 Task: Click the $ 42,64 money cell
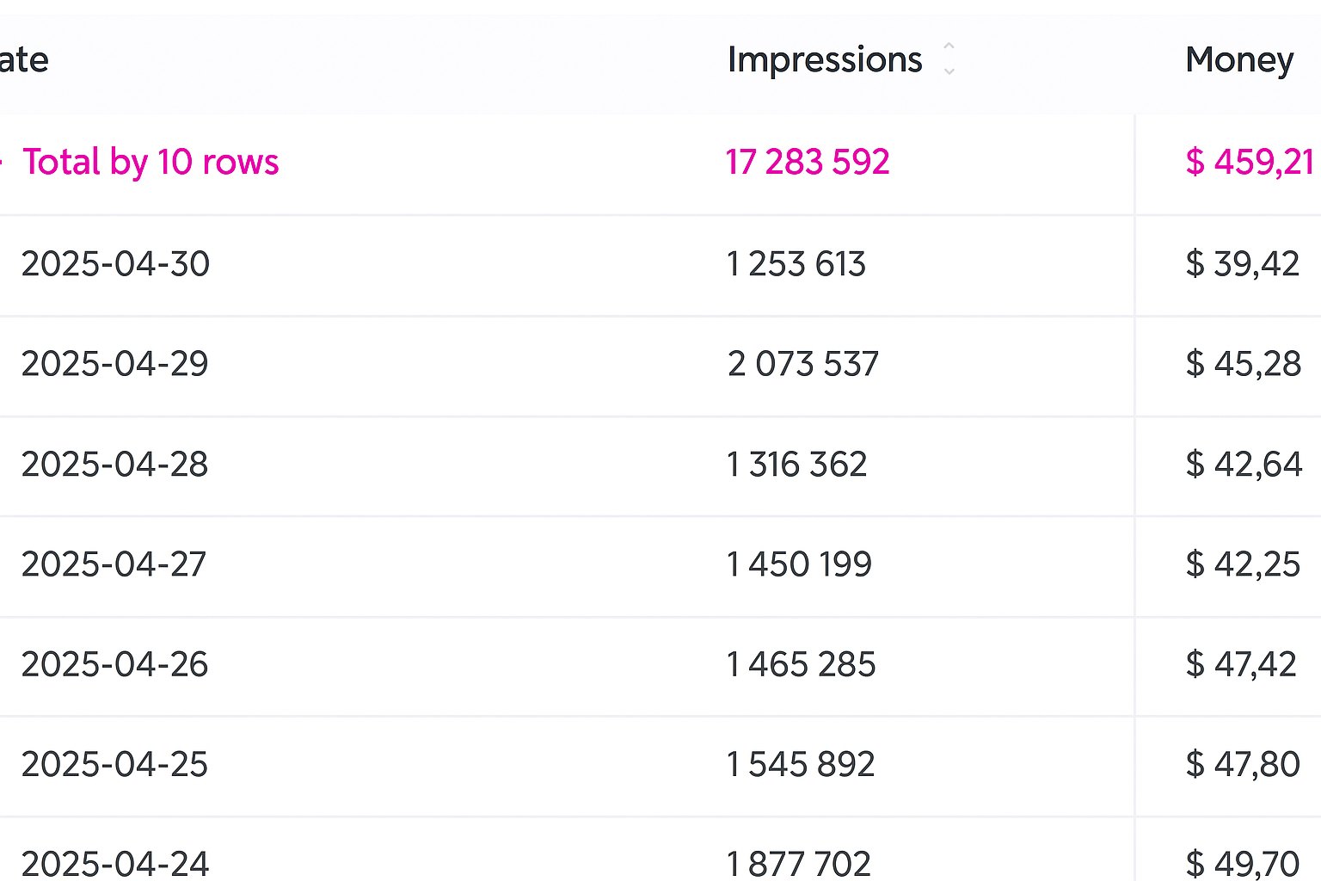click(x=1243, y=465)
